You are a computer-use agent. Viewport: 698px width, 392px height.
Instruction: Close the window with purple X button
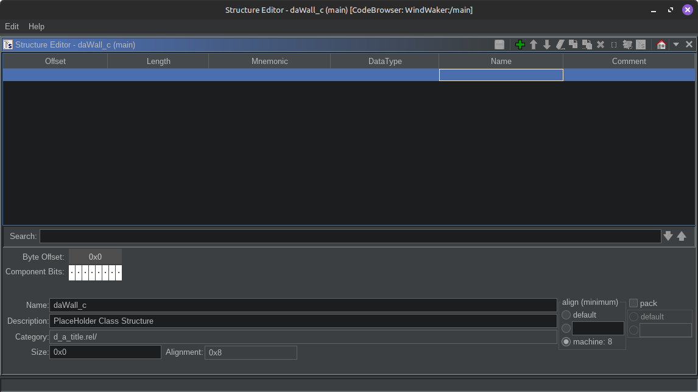click(687, 10)
